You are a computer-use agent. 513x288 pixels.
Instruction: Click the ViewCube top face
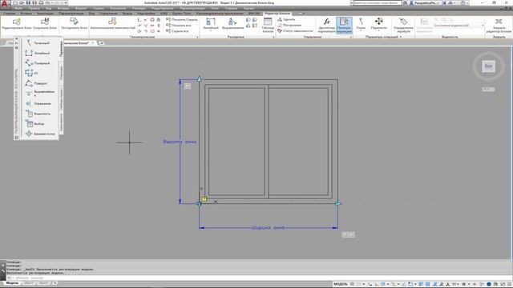(x=488, y=66)
